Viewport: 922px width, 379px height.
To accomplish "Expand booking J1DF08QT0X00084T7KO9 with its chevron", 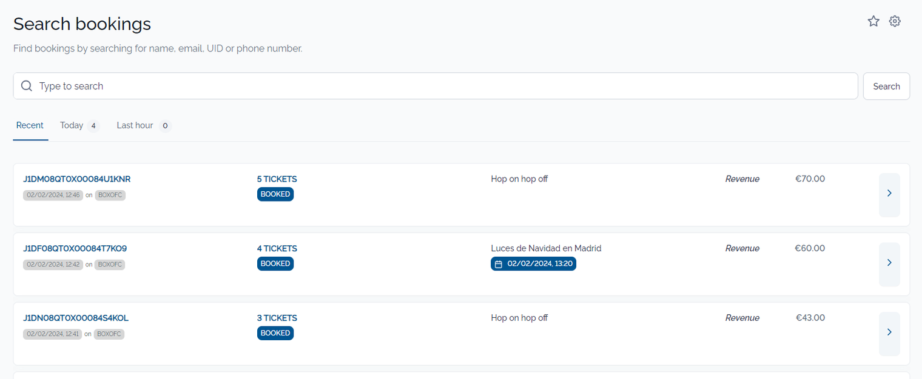I will [x=889, y=265].
